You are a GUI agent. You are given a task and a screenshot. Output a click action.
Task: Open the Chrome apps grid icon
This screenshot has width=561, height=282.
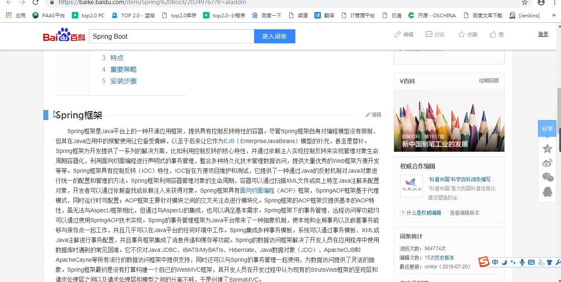9,15
